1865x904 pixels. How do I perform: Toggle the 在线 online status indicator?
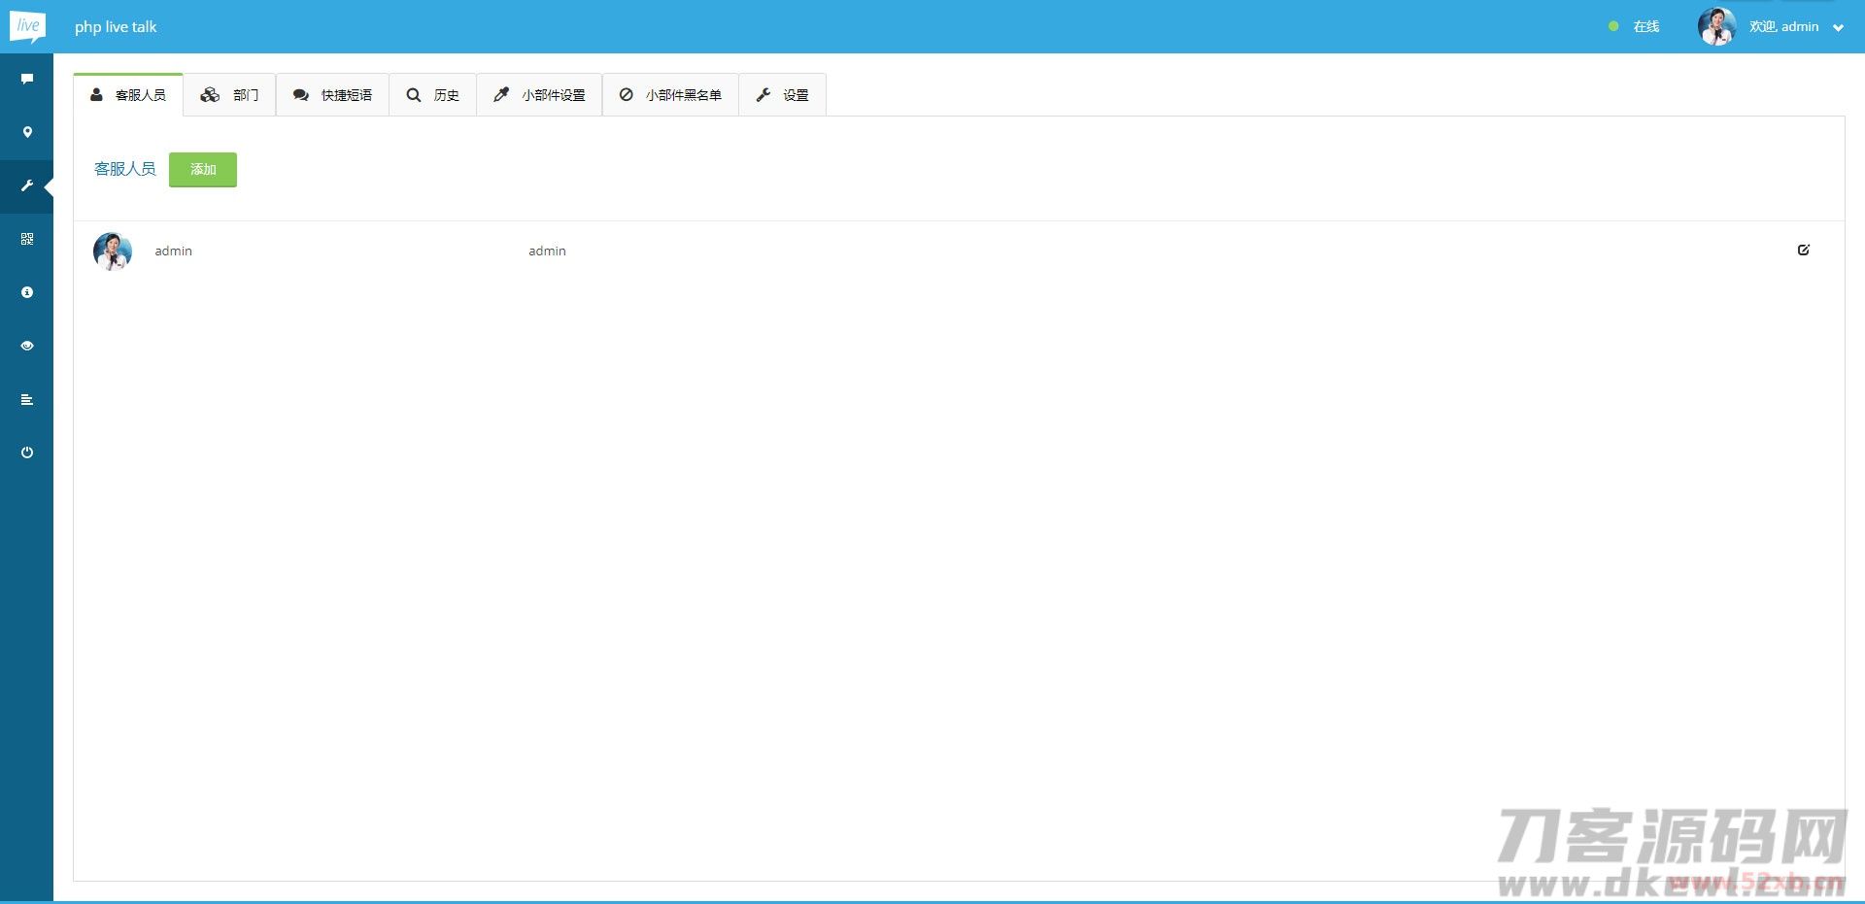click(x=1635, y=27)
